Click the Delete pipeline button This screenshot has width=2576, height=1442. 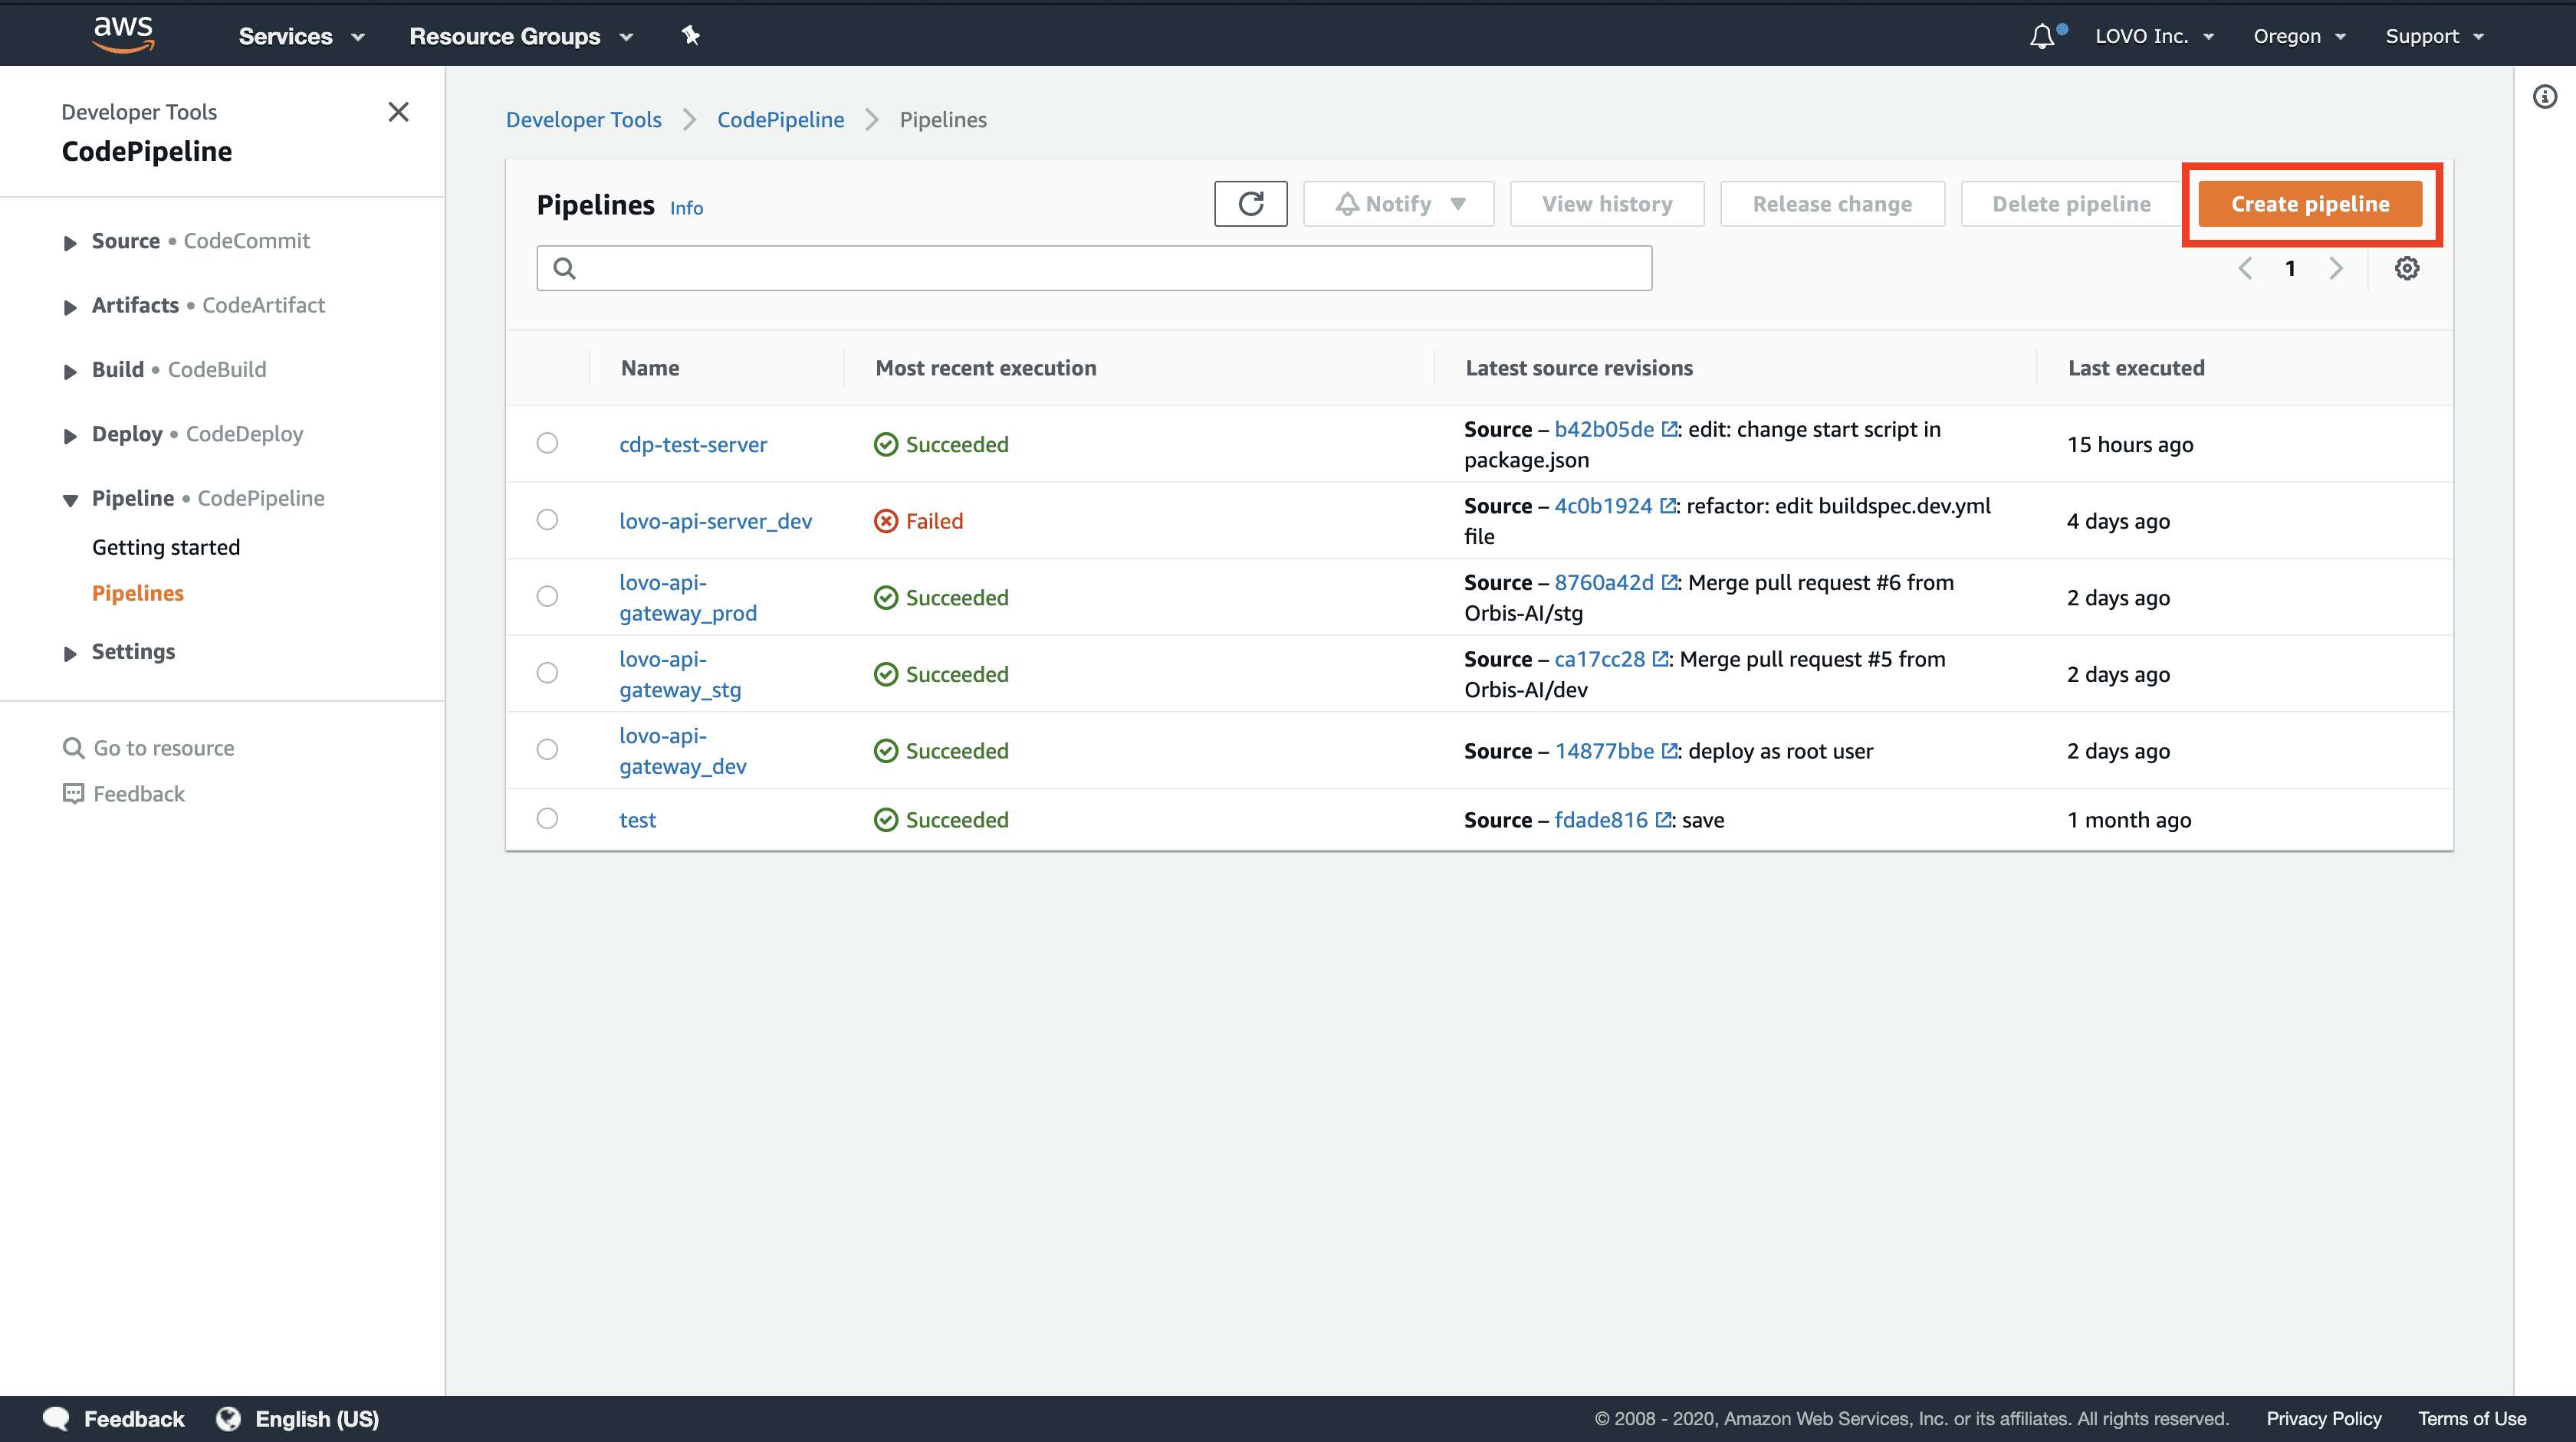click(2071, 204)
